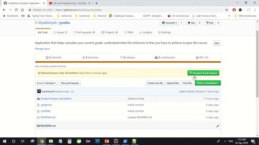The image size is (259, 145).
Task: Close the Java Programming YouTube tab
Action: pyautogui.click(x=89, y=3)
